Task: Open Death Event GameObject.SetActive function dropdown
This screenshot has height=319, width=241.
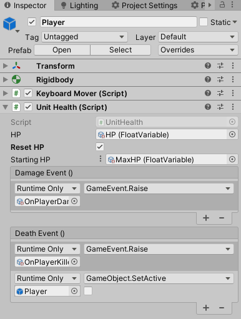Action: (x=159, y=278)
